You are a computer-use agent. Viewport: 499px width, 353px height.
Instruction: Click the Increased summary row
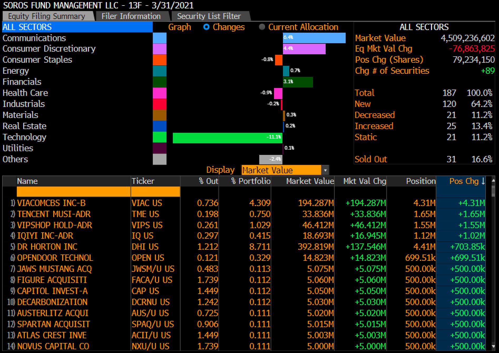(424, 126)
